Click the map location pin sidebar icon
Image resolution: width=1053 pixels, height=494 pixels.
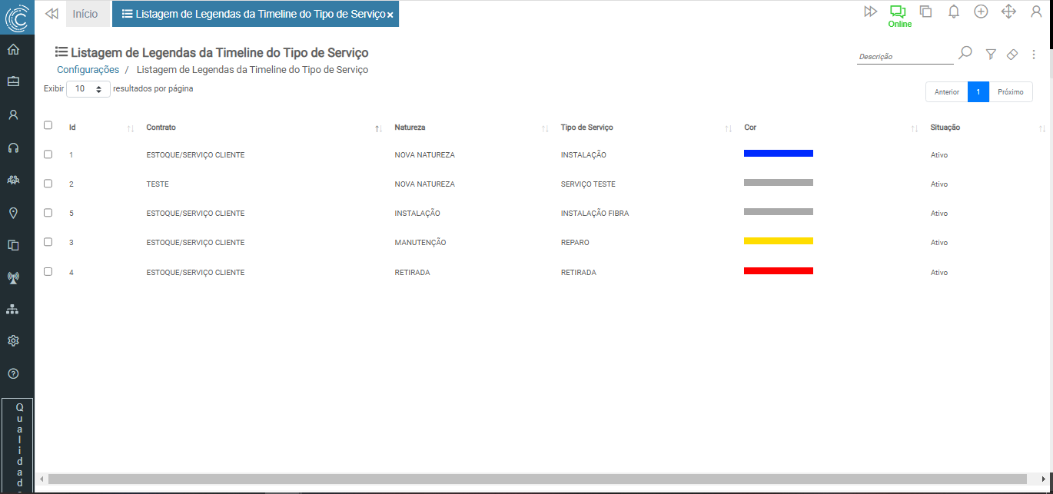tap(13, 213)
